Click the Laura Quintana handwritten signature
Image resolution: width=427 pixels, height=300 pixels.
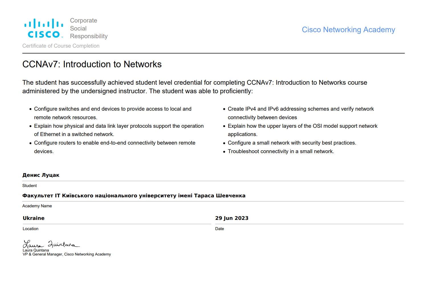tap(51, 244)
